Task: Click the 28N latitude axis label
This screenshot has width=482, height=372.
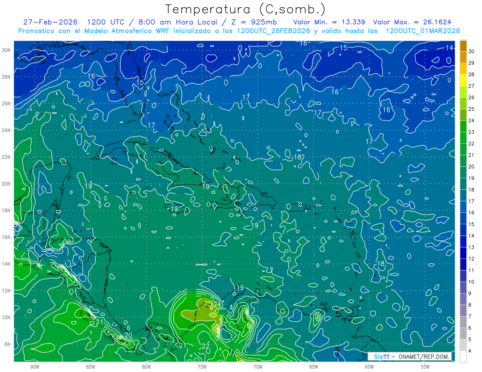Action: (x=6, y=77)
